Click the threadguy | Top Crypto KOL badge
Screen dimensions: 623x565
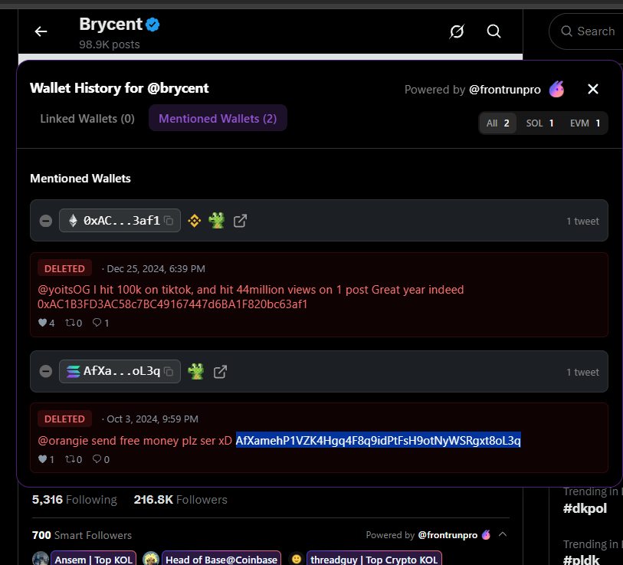pos(374,558)
